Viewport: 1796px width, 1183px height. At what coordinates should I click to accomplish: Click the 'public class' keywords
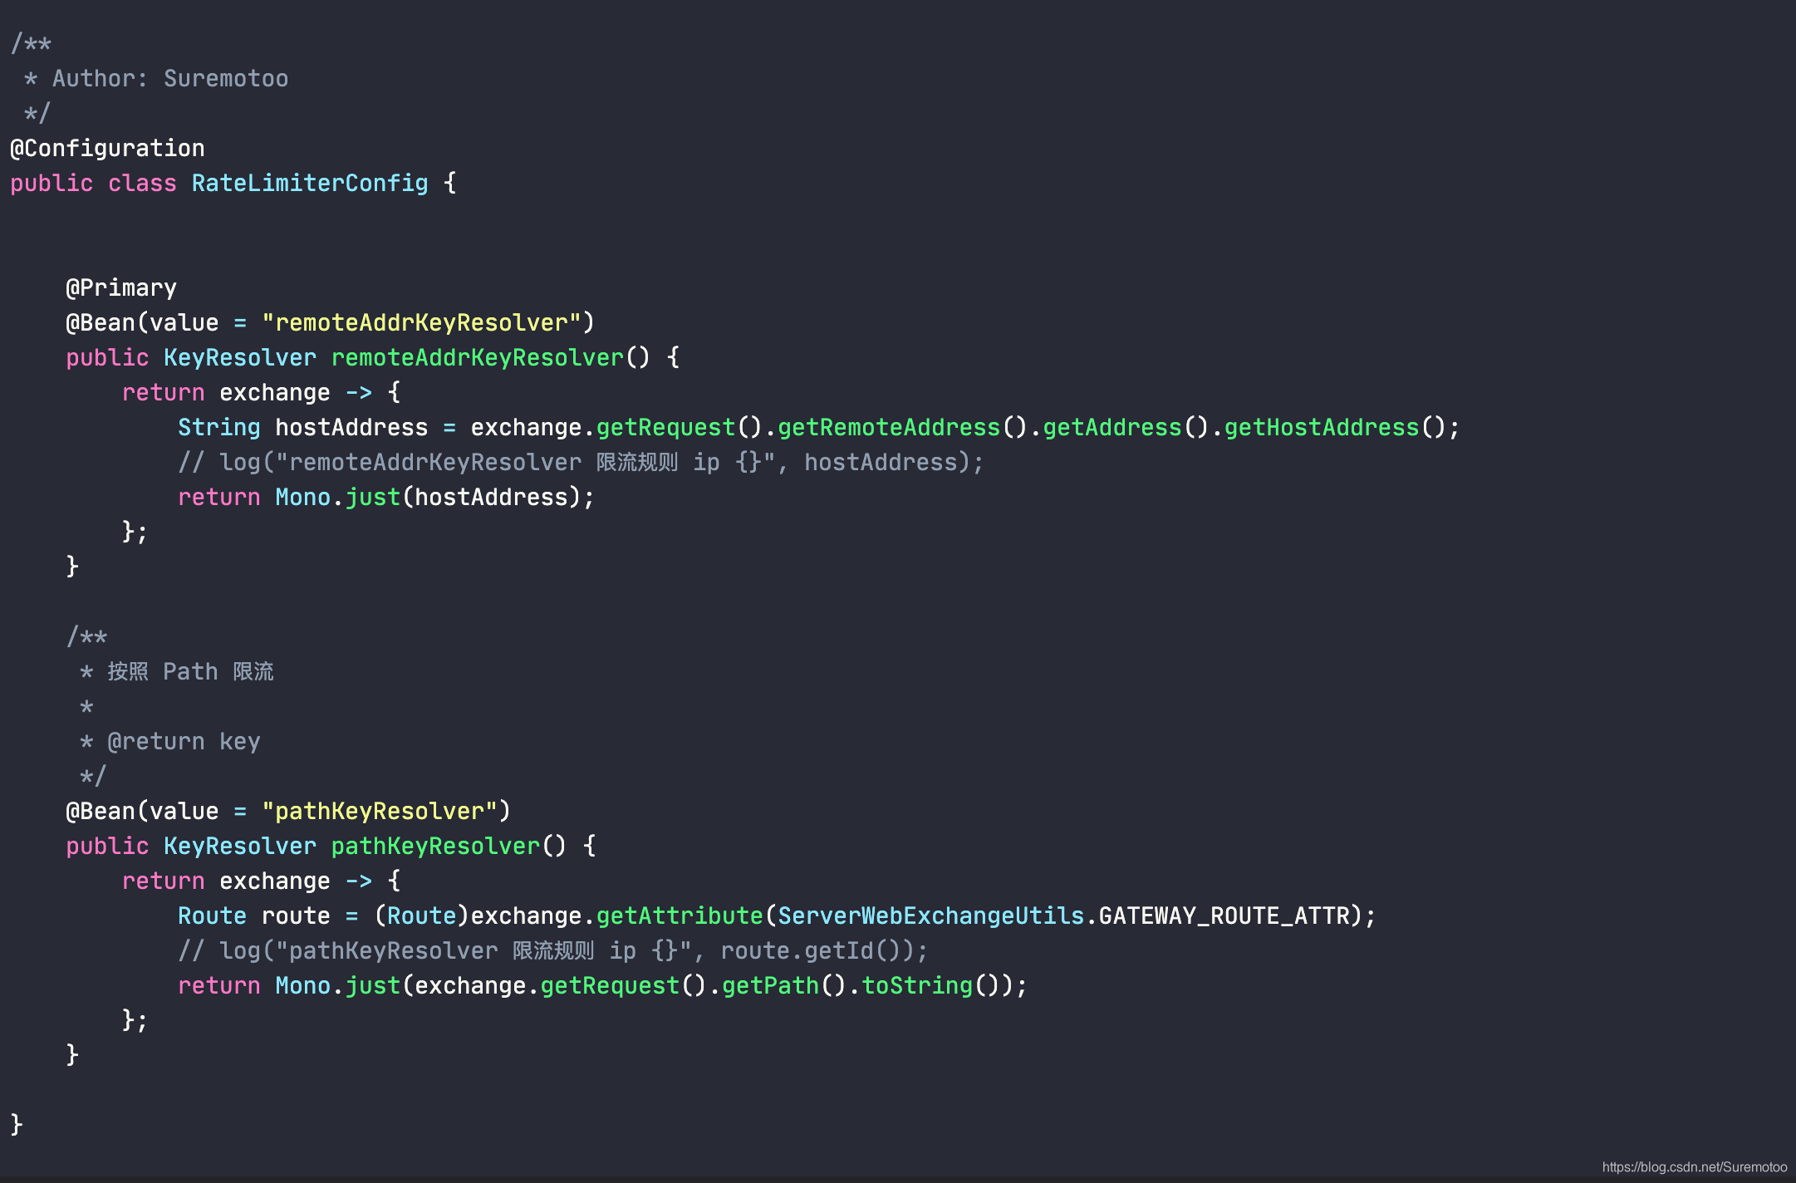pyautogui.click(x=93, y=184)
